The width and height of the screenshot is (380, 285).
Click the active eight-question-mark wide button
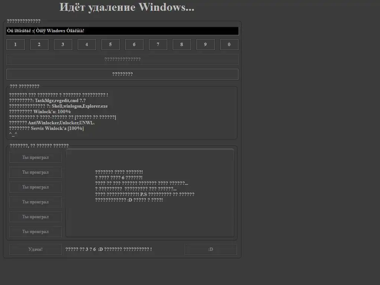(x=122, y=74)
